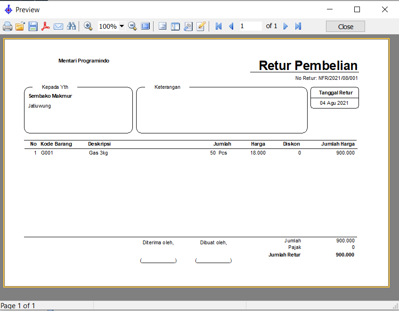Click the Diterima oleh, signature label
Screen dimensions: 399x311
tap(158, 242)
